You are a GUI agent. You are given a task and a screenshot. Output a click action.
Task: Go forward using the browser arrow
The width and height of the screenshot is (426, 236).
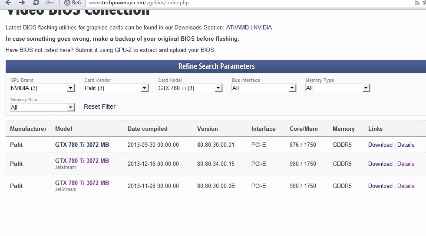tap(22, 3)
